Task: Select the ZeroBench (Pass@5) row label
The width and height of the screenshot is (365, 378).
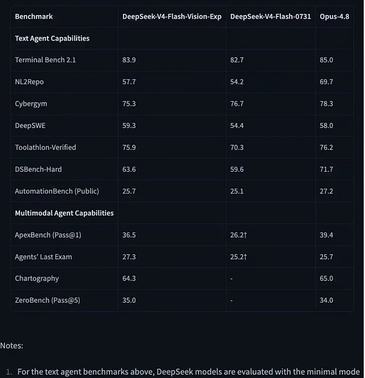Action: tap(47, 300)
